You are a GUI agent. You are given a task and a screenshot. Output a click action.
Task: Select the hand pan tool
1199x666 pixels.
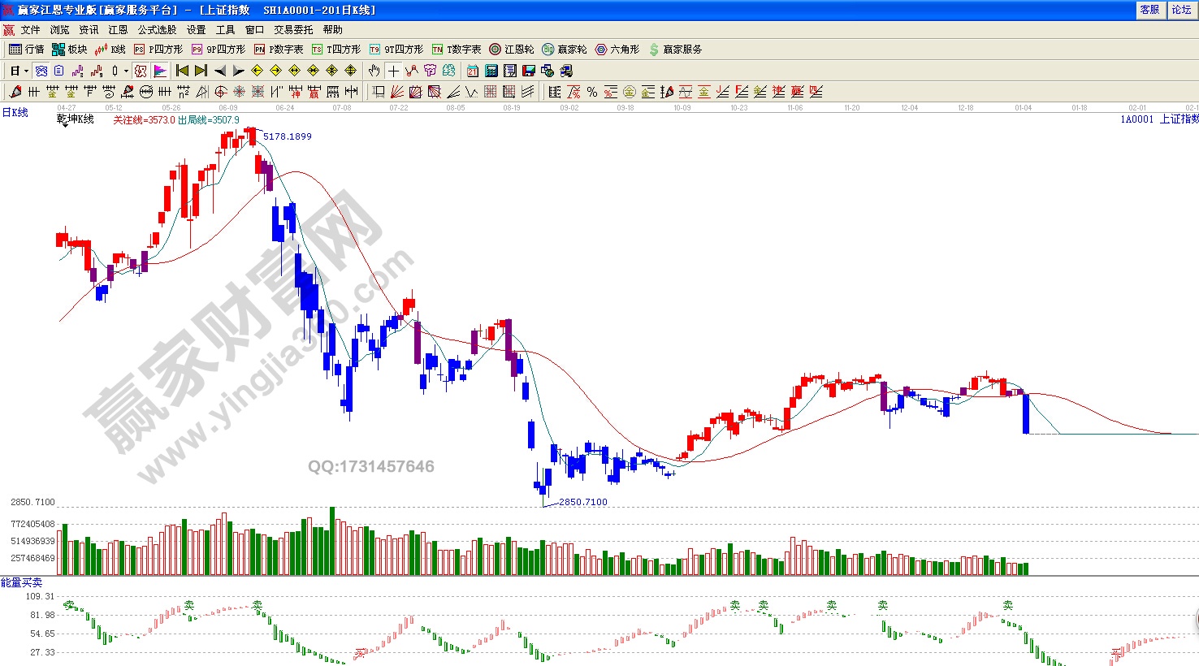(374, 71)
